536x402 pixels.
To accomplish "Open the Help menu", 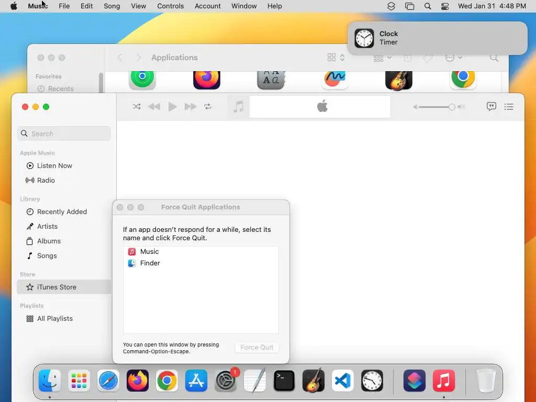I will coord(274,6).
